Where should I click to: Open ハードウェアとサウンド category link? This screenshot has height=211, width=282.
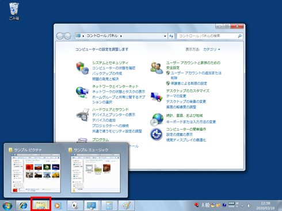(x=110, y=110)
